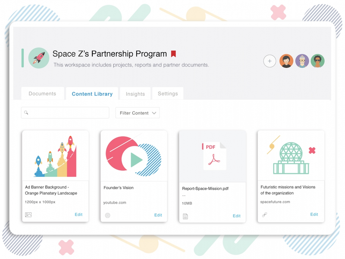Click the rocket workspace logo

coord(38,57)
